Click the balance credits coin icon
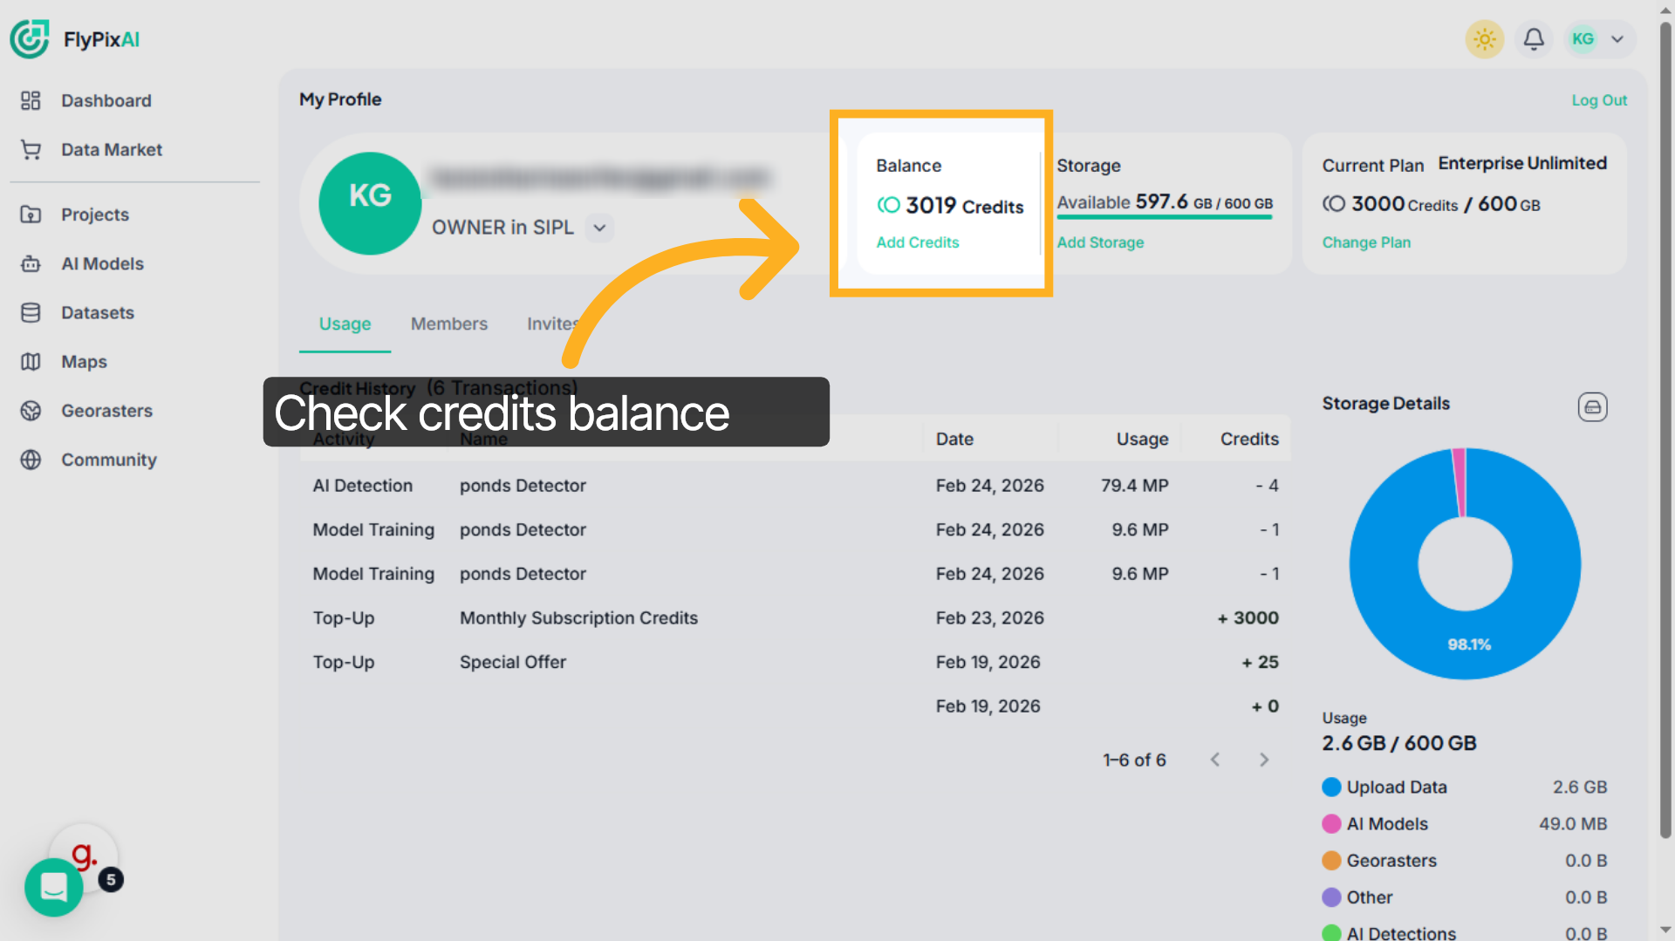 (888, 205)
